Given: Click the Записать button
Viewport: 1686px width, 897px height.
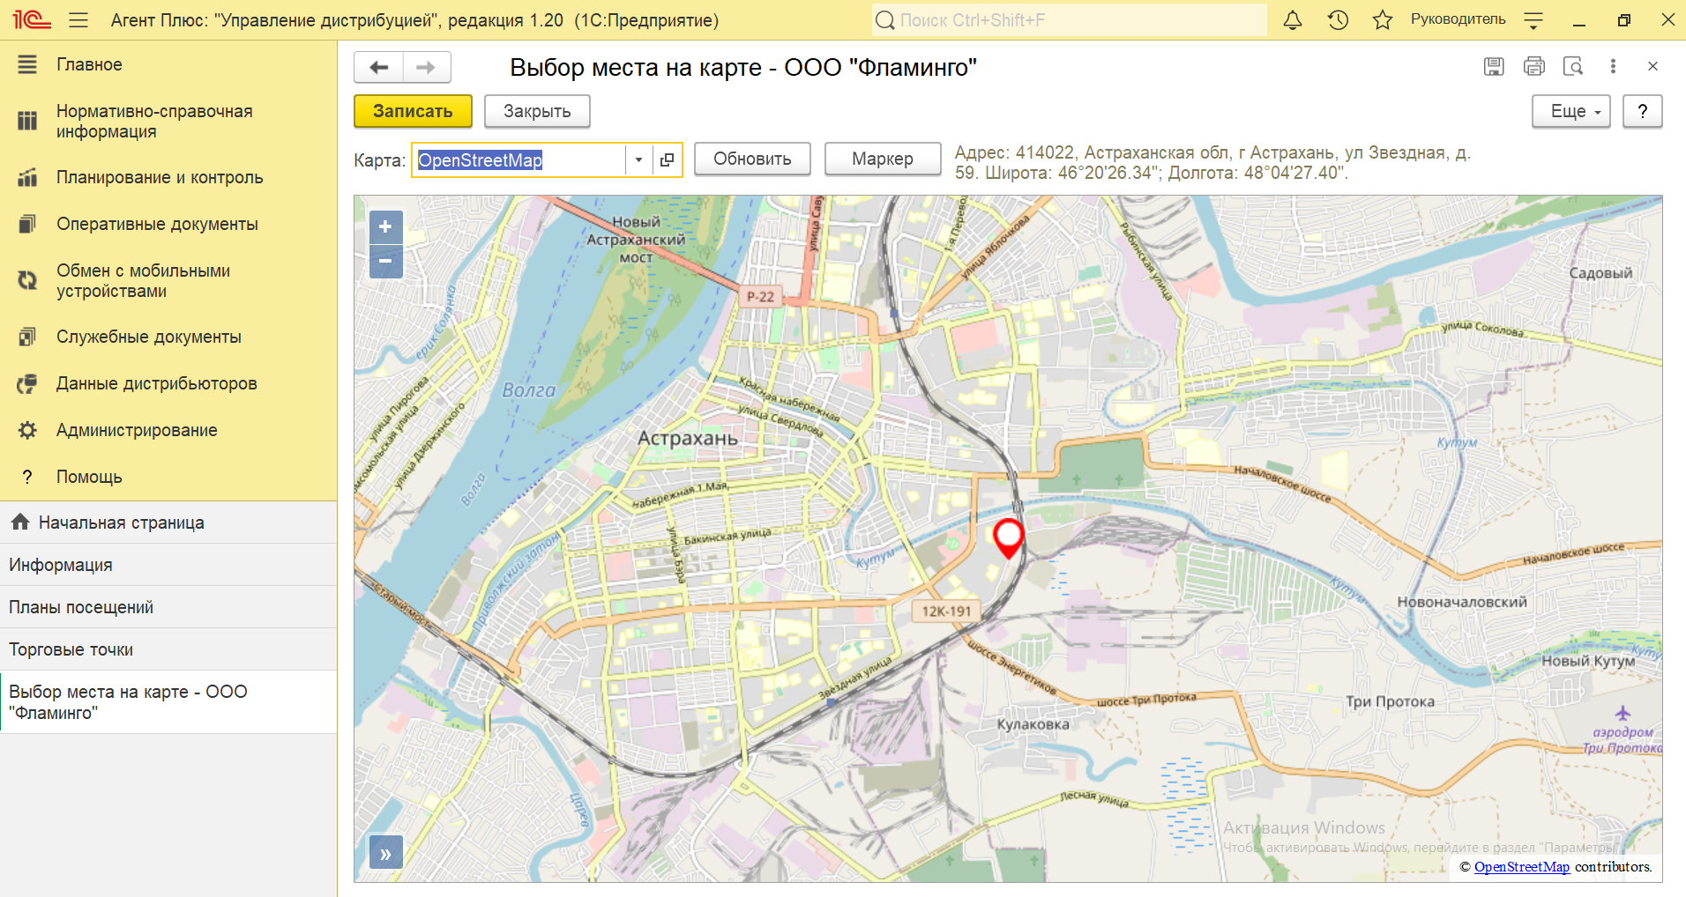Looking at the screenshot, I should (413, 111).
